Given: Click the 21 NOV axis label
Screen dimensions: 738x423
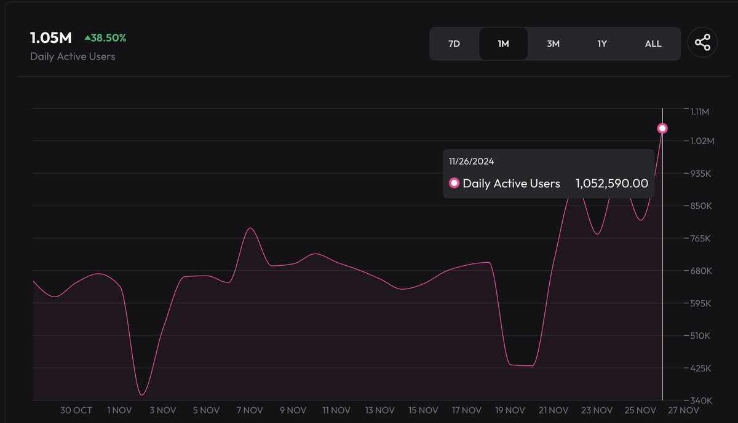Looking at the screenshot, I should [x=553, y=410].
